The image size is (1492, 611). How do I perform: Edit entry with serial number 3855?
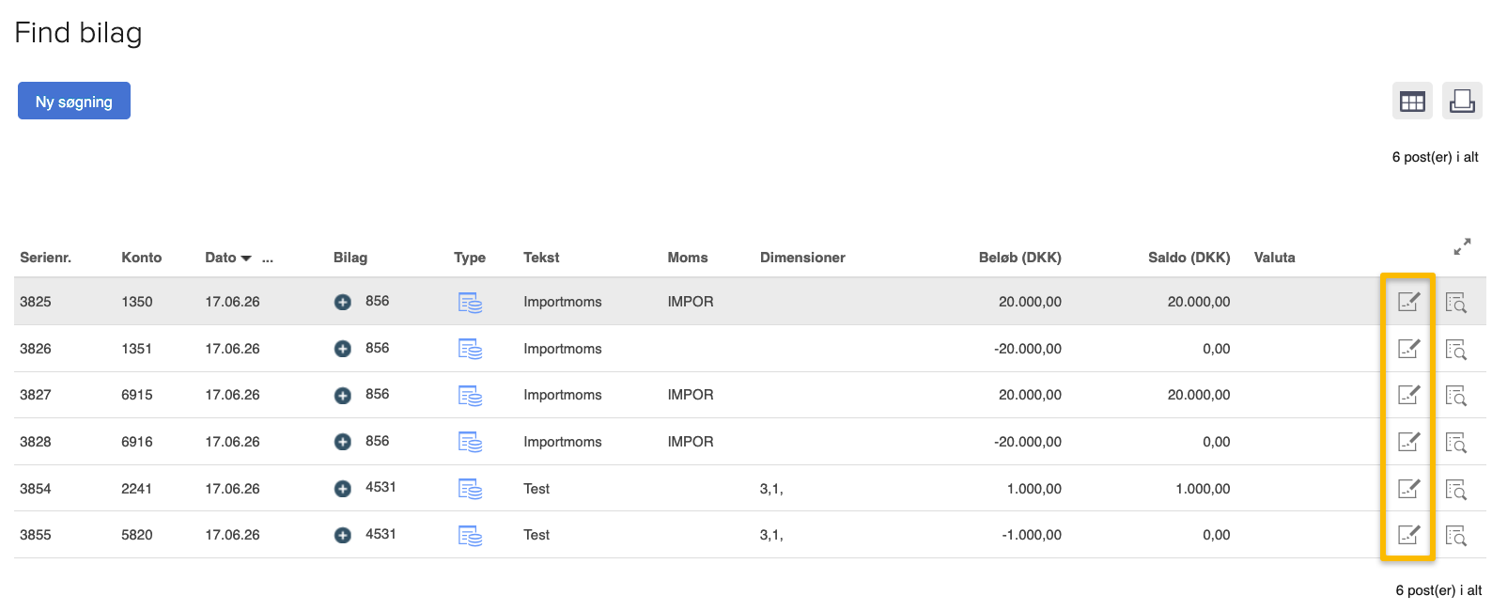(x=1407, y=535)
